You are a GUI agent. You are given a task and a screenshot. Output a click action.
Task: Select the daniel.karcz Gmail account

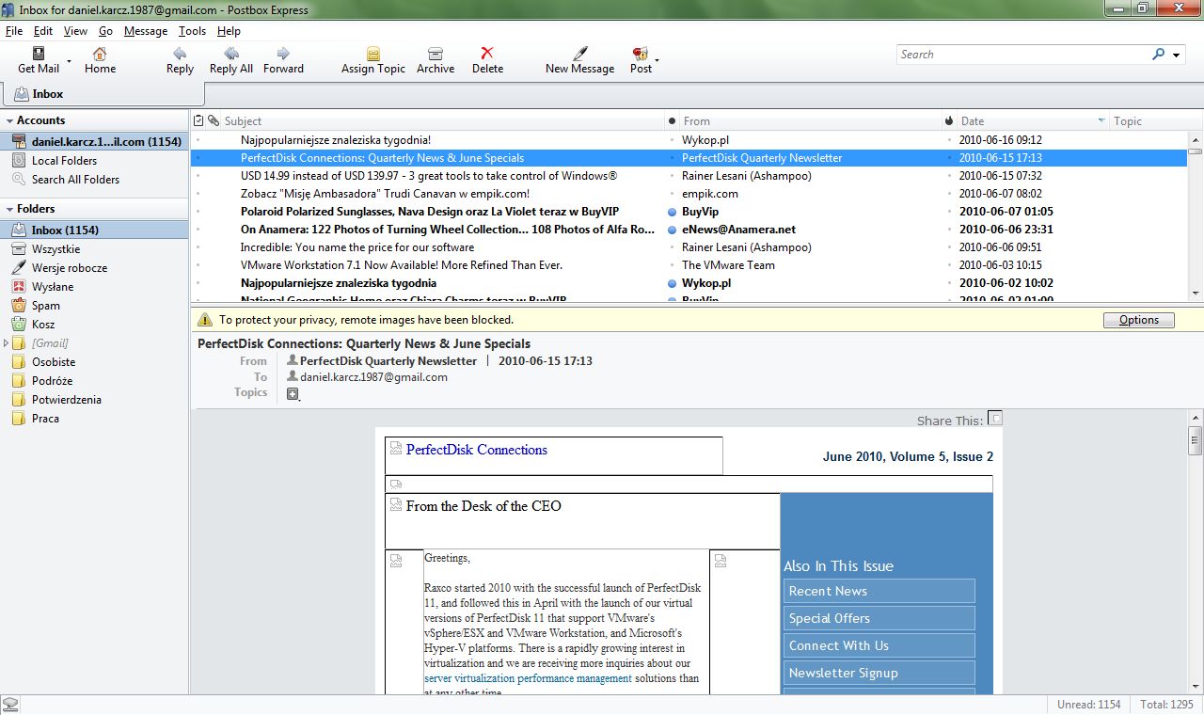[94, 142]
